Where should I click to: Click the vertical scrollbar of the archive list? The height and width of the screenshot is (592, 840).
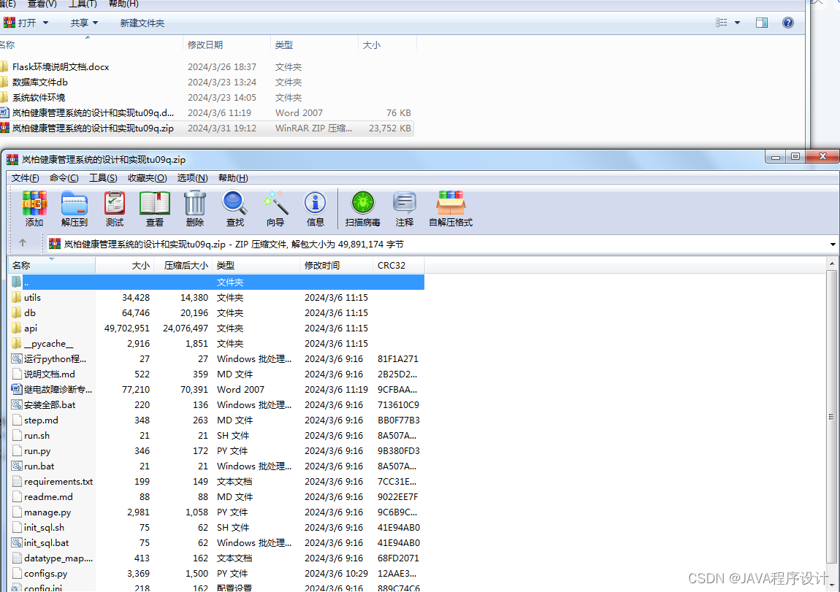point(831,416)
